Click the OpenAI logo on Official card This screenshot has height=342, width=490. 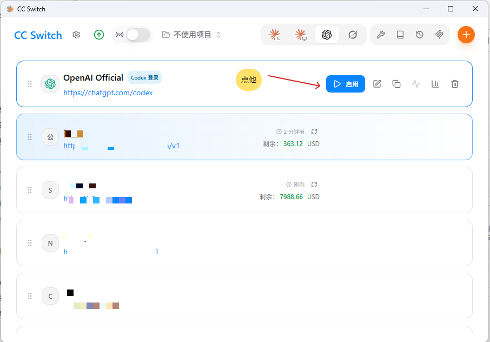50,84
